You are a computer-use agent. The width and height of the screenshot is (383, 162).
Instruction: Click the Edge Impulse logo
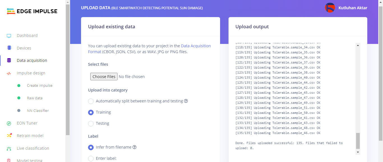point(32,11)
